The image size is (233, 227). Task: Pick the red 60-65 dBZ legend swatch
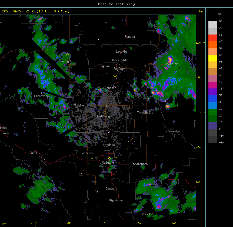click(x=212, y=38)
